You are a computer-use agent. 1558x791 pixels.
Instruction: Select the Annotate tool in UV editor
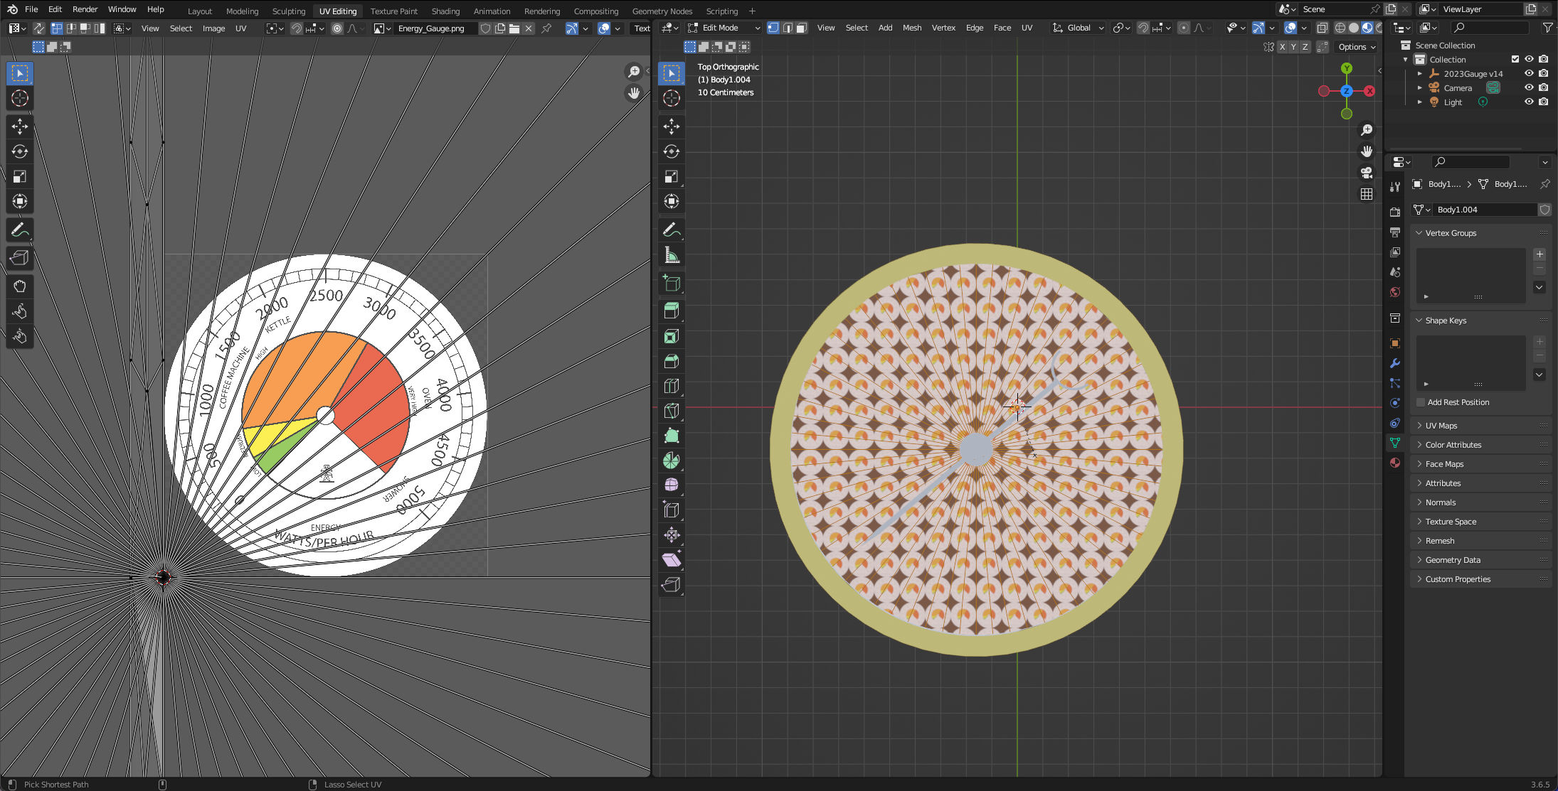(x=19, y=230)
